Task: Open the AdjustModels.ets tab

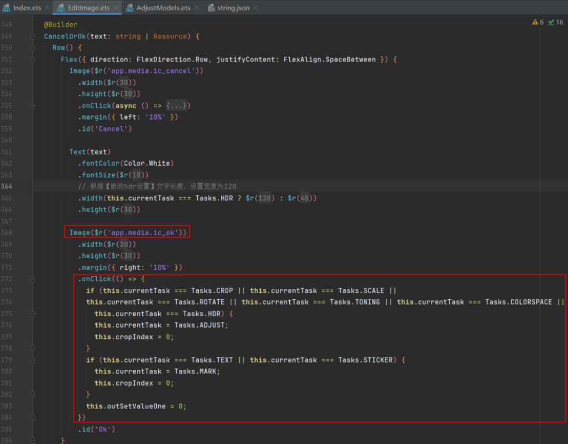Action: point(163,8)
